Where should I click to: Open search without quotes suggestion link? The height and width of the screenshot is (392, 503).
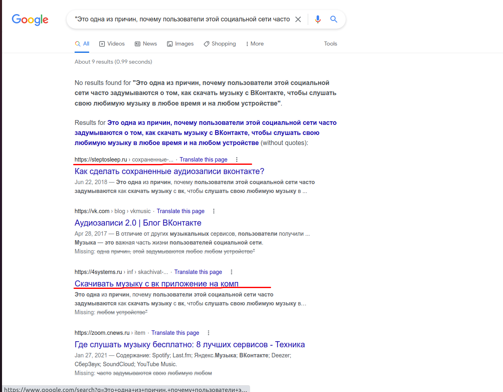(205, 133)
